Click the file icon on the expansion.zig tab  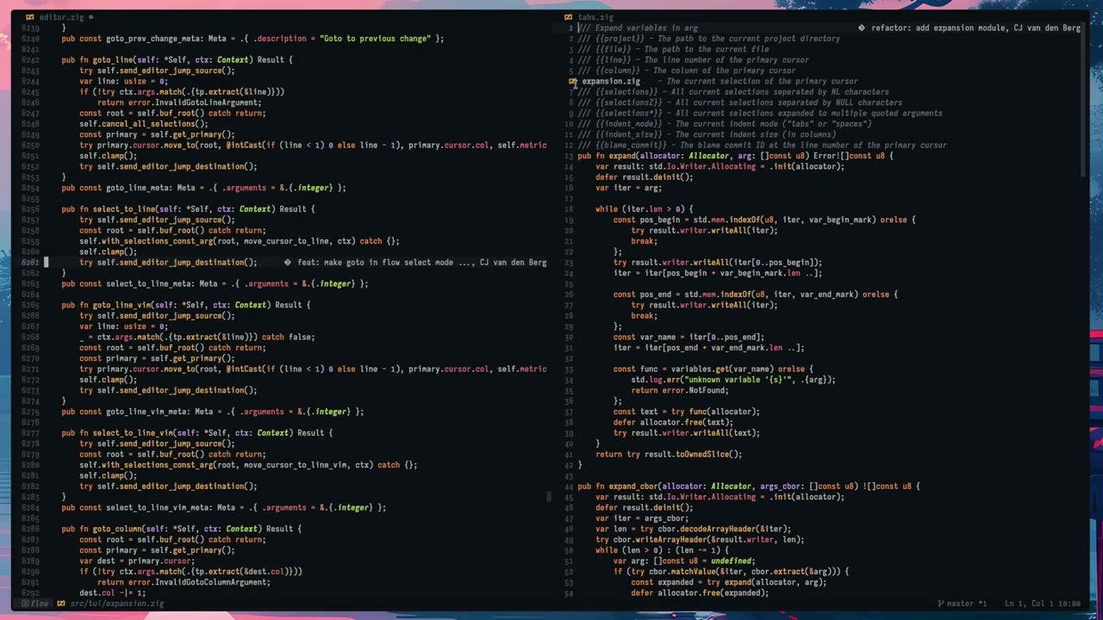573,81
